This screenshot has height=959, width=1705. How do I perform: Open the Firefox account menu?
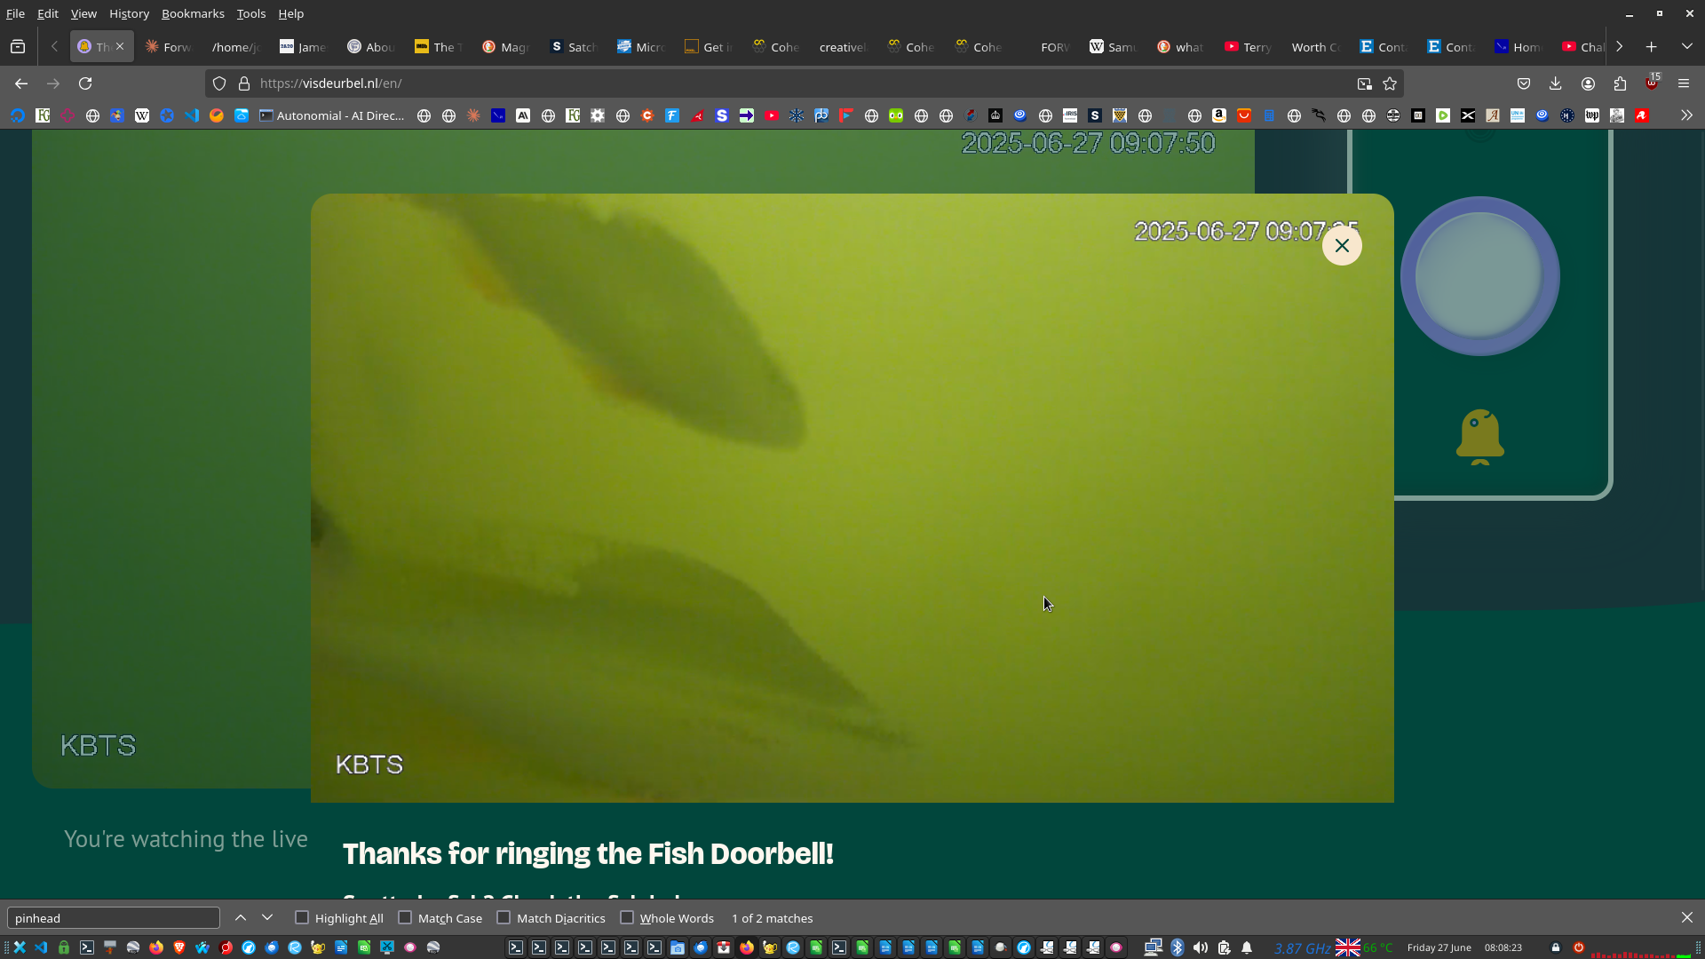tap(1588, 83)
